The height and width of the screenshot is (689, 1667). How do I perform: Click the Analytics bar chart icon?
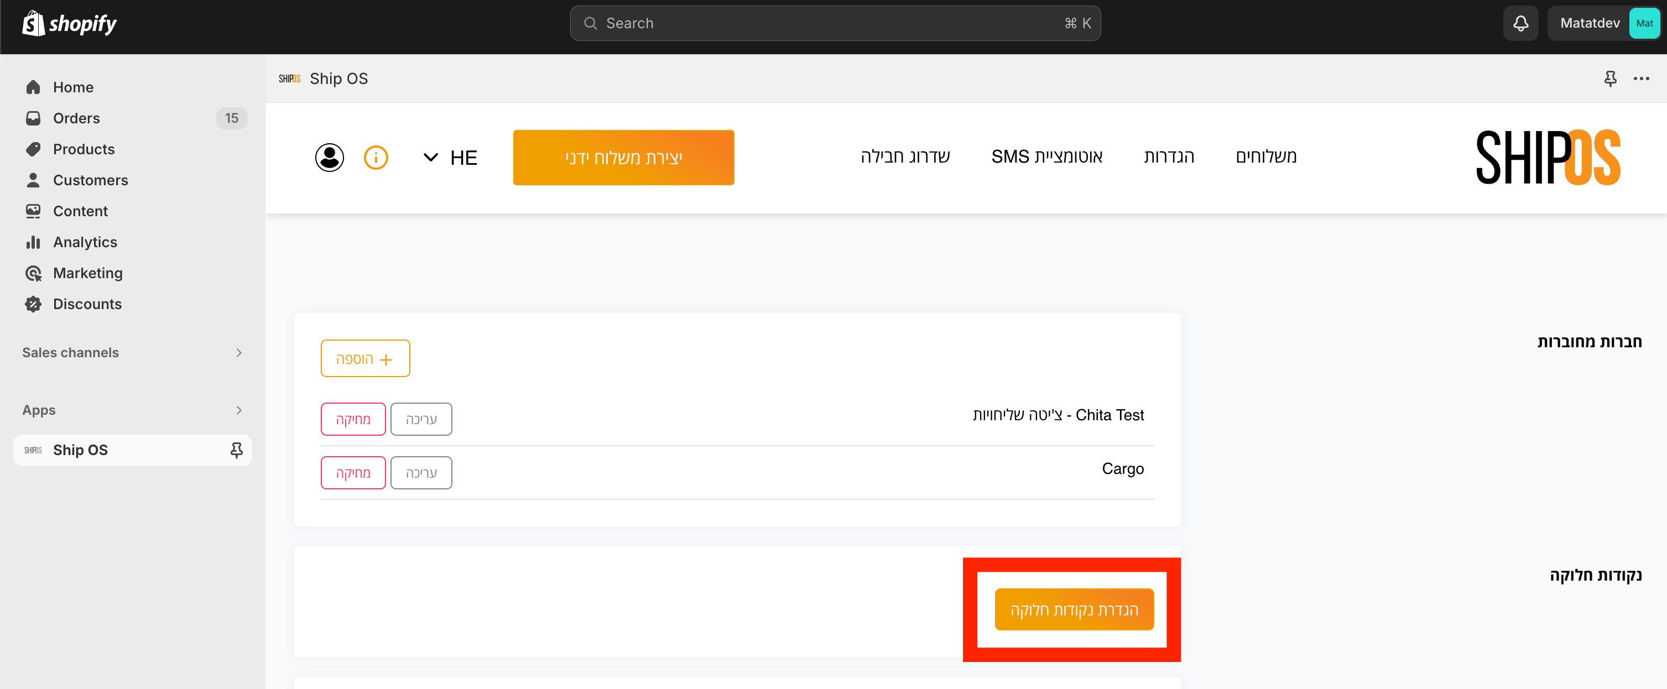coord(33,242)
